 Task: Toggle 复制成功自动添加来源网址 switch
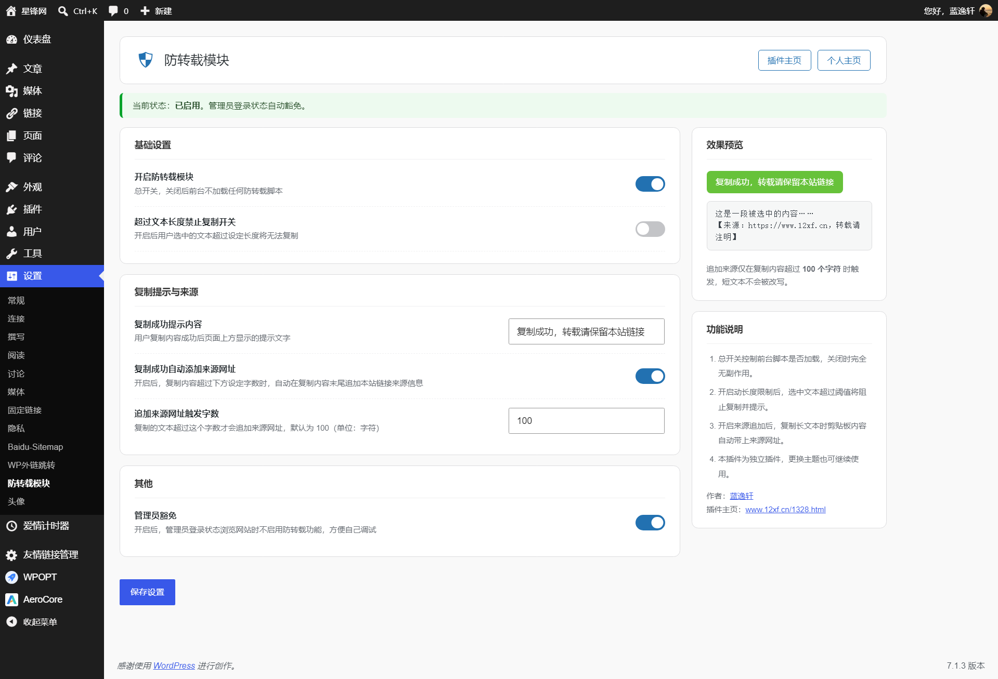[650, 376]
